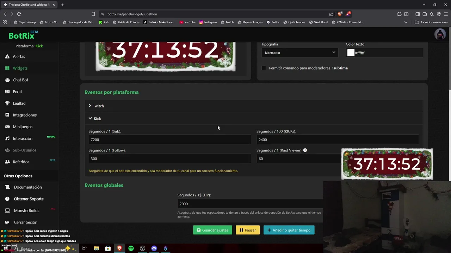451x253 pixels.
Task: Open Discord from the taskbar
Action: (x=154, y=248)
